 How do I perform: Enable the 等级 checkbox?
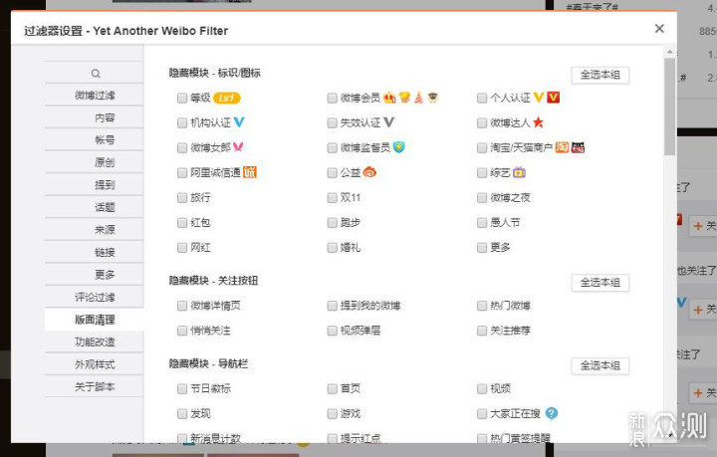tap(182, 98)
